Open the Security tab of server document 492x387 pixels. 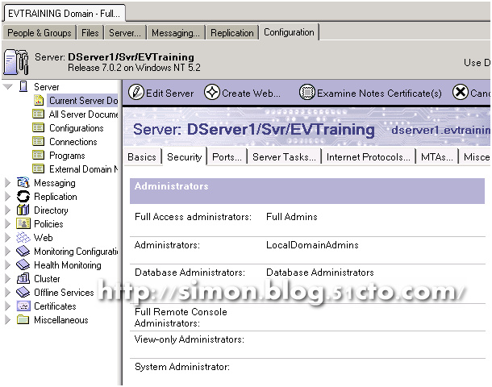click(184, 156)
